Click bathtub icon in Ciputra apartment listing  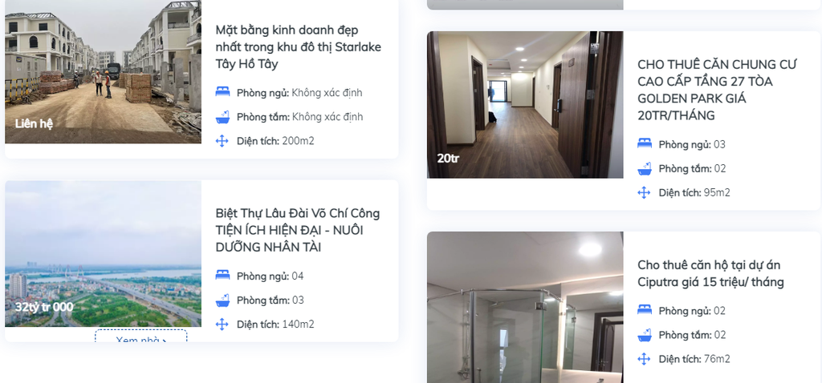[645, 334]
